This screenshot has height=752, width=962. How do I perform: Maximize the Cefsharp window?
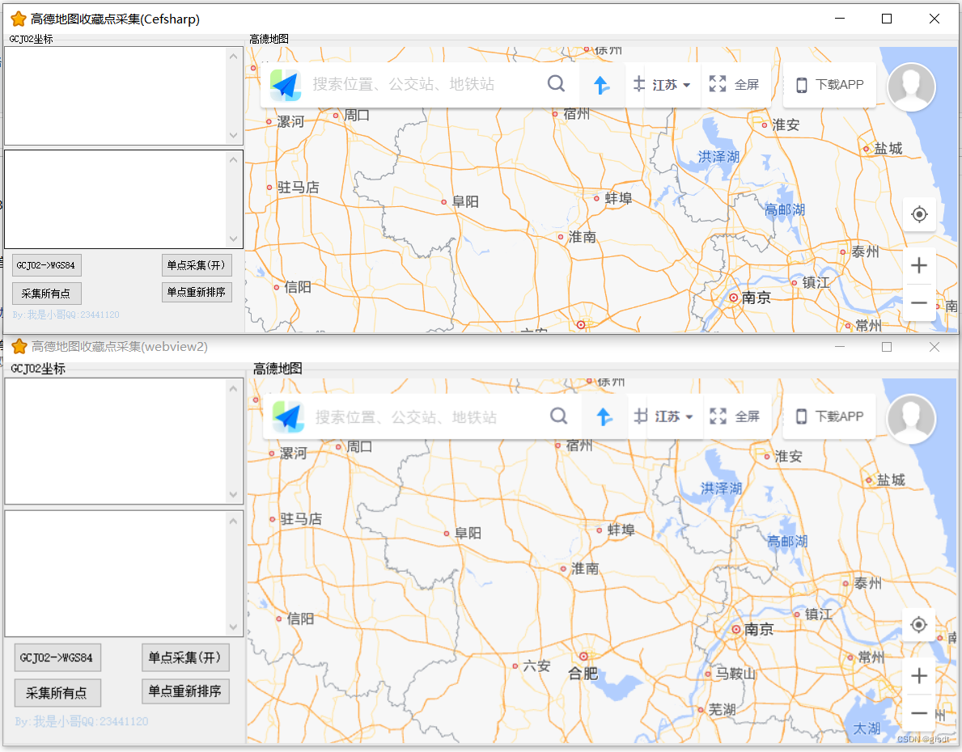pos(887,19)
